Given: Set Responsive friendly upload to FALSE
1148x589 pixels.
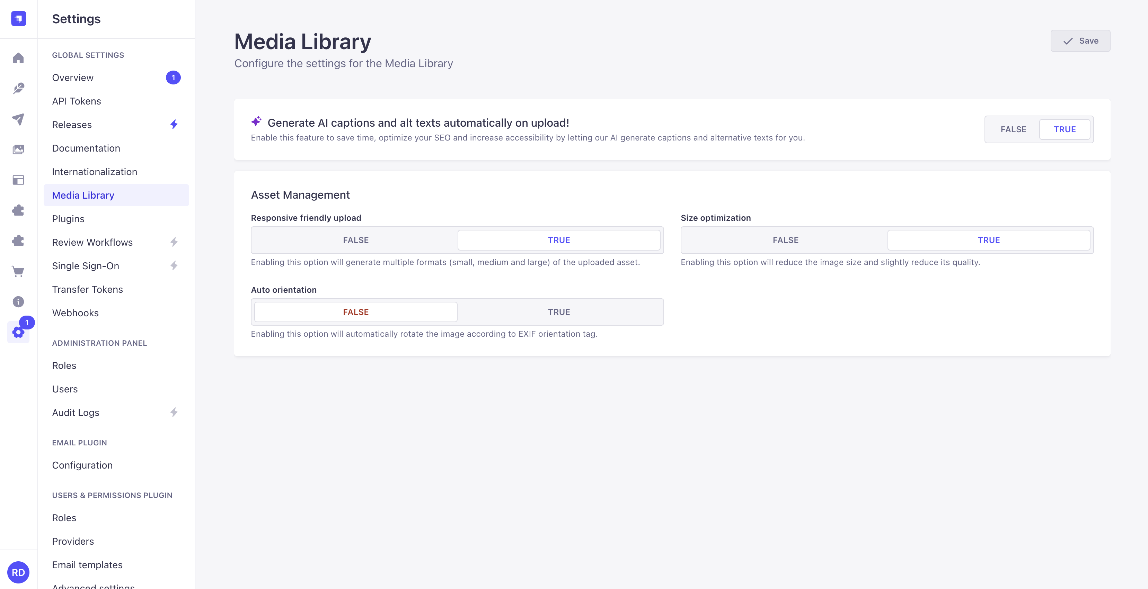Looking at the screenshot, I should tap(355, 239).
